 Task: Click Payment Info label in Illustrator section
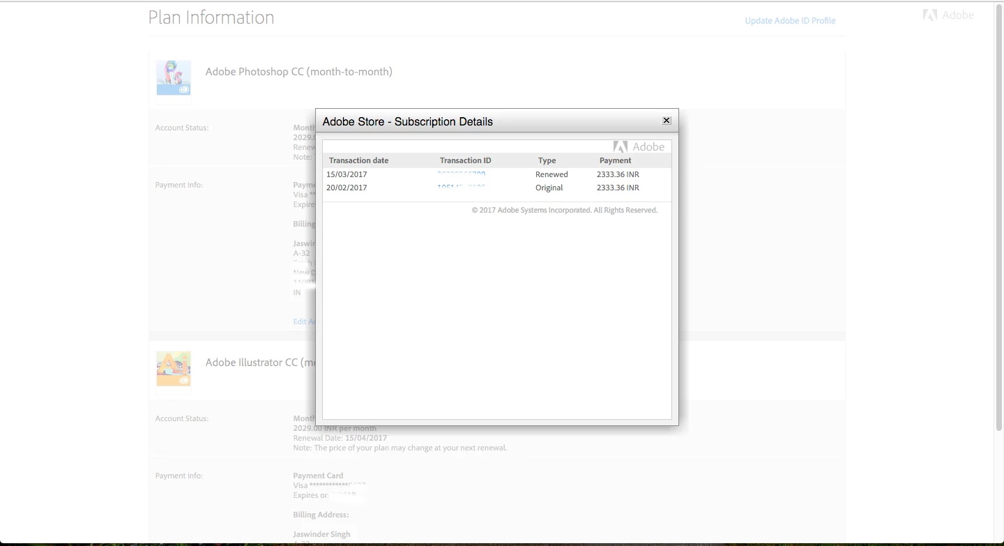179,476
